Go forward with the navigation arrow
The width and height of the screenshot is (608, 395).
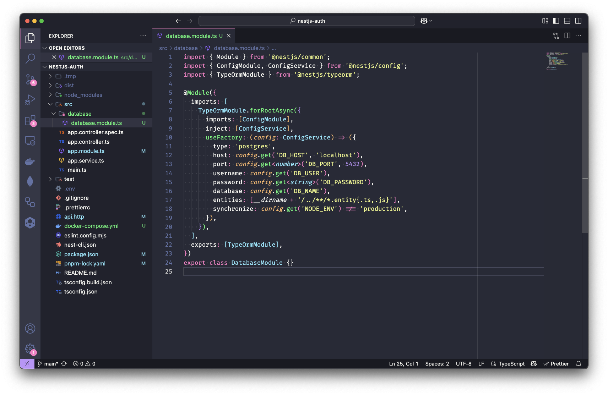coord(190,21)
